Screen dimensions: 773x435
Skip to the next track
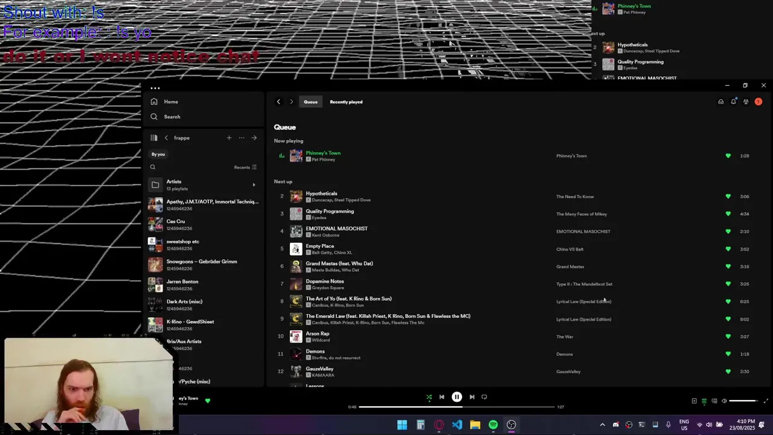(472, 397)
